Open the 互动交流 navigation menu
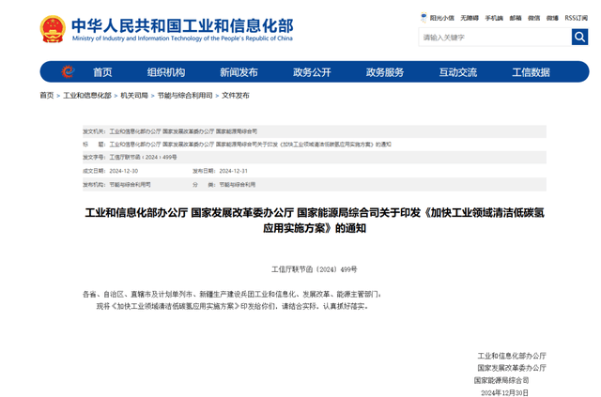Image resolution: width=601 pixels, height=397 pixels. click(x=458, y=72)
